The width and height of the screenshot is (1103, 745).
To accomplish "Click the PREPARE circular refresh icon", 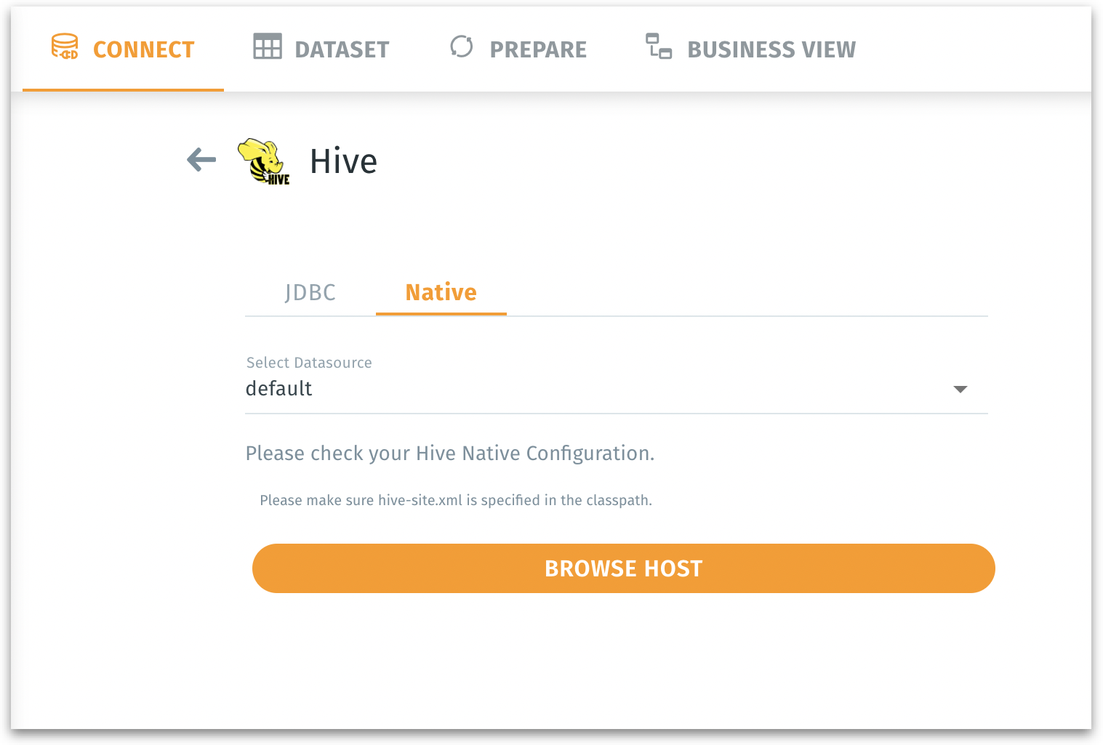I will (462, 47).
